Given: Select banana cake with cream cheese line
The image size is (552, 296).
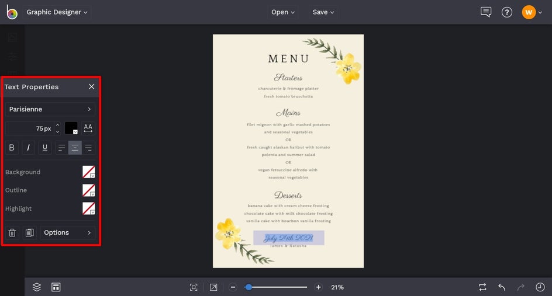Looking at the screenshot, I should pos(288,206).
